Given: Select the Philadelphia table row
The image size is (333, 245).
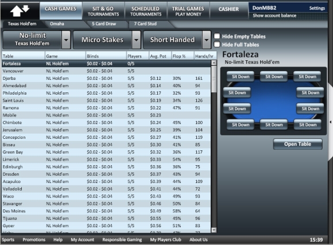Looking at the screenshot, I should [106, 93].
